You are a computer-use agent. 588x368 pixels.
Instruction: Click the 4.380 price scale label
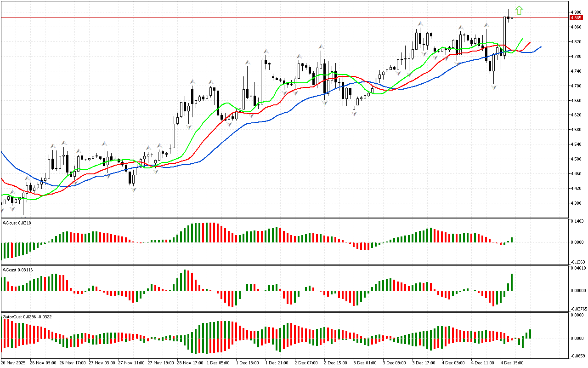(576, 203)
